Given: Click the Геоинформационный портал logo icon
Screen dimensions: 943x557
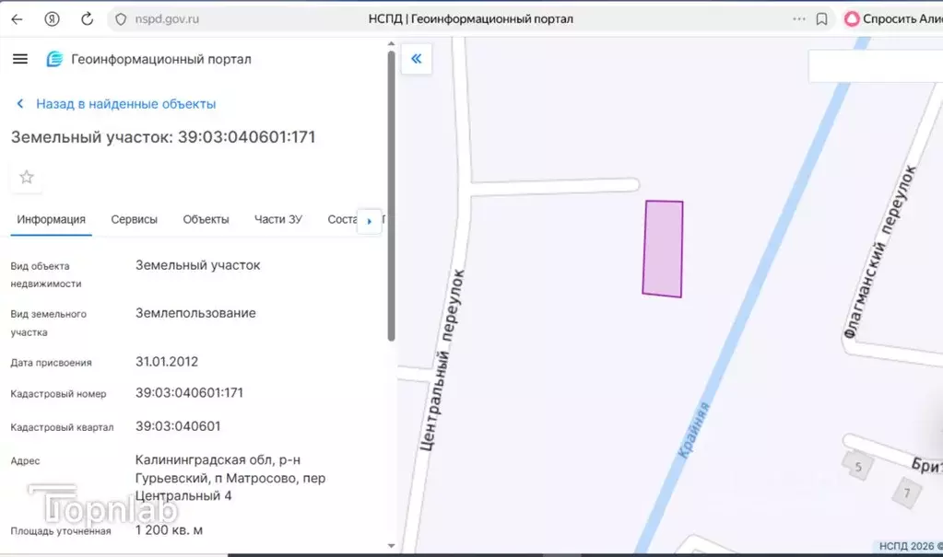Looking at the screenshot, I should click(55, 59).
